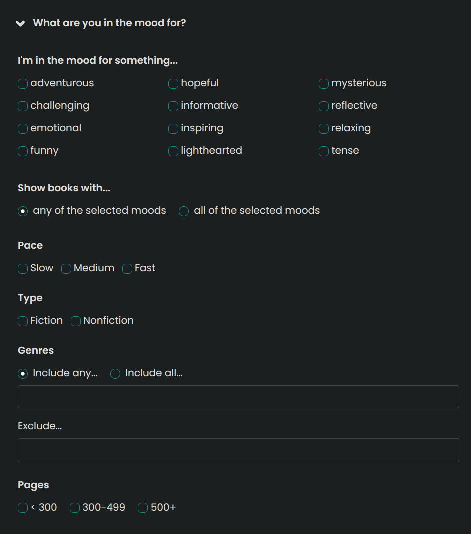Check the adventurous mood checkbox
The height and width of the screenshot is (534, 471).
coord(23,84)
